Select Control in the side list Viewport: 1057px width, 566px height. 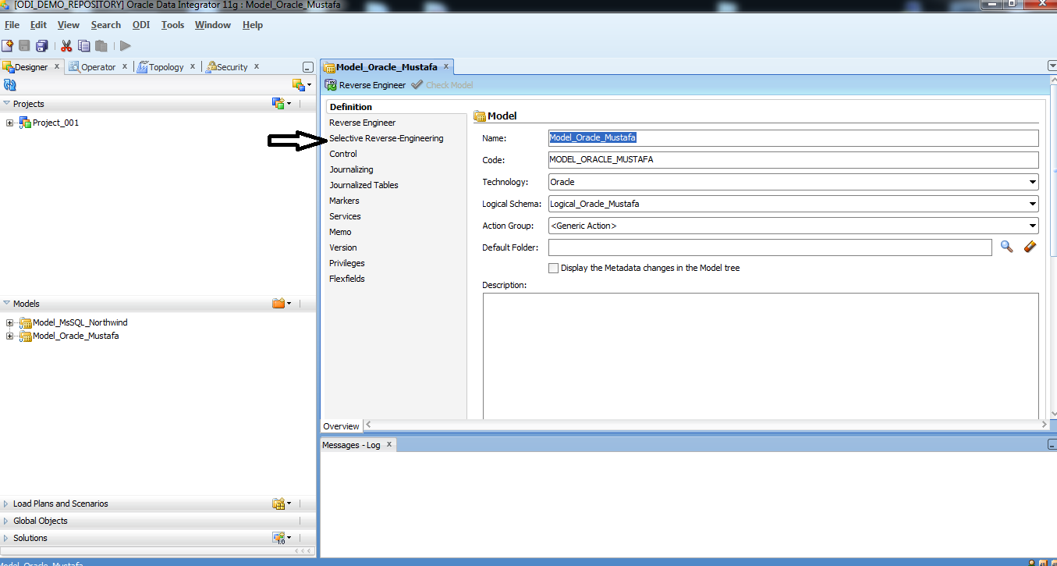(x=343, y=154)
